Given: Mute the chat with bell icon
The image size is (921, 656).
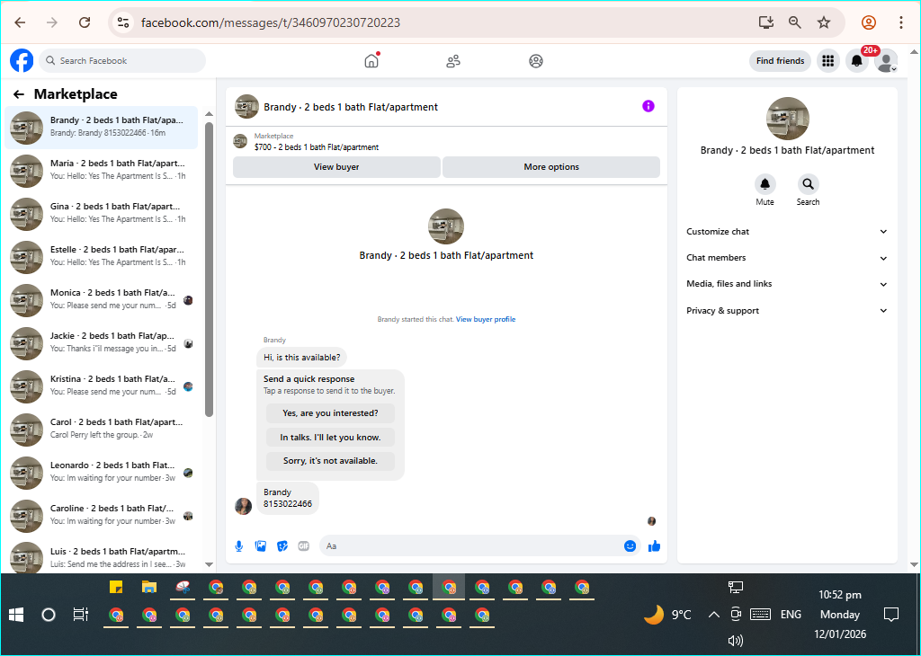Looking at the screenshot, I should (x=765, y=184).
